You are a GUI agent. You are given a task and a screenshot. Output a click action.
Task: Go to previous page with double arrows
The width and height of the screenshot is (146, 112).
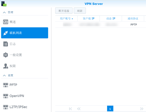[79, 109]
